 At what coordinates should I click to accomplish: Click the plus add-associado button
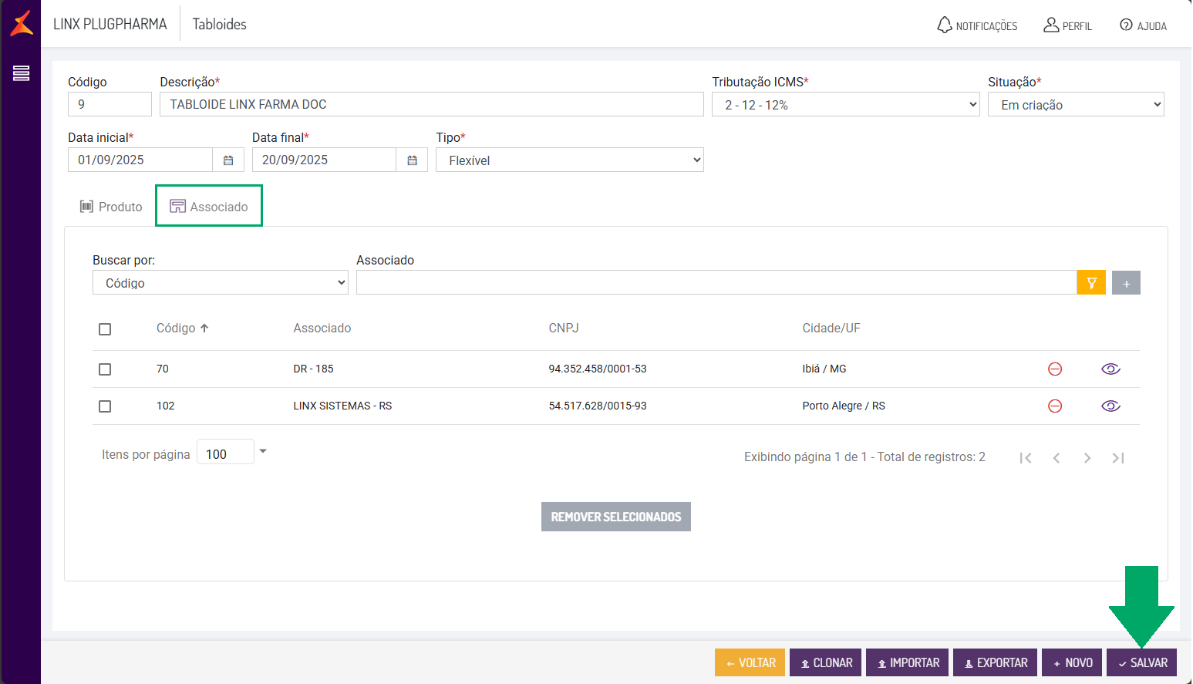1126,283
